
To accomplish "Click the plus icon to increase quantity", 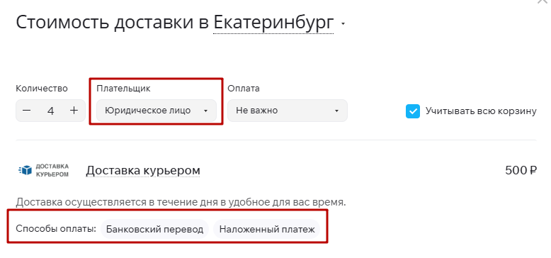I will tap(74, 111).
